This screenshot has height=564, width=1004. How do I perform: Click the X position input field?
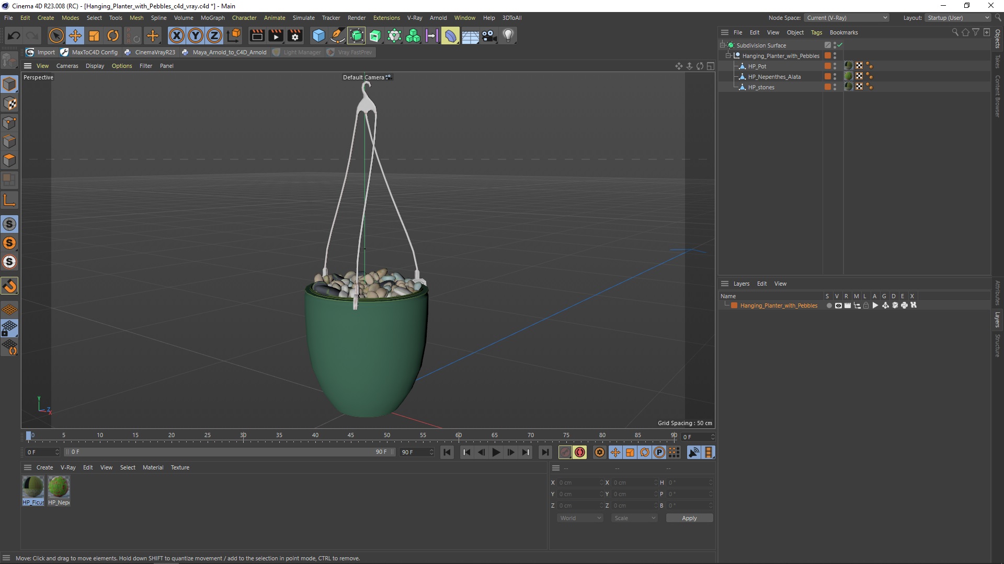[x=579, y=483]
